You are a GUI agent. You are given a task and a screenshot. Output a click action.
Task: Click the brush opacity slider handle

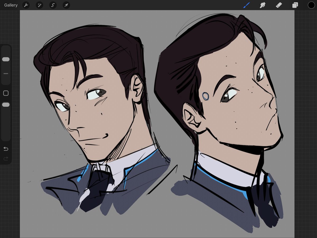tap(6, 105)
